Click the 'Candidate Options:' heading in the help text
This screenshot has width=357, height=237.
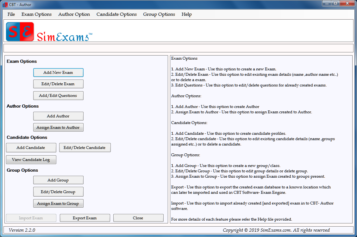(189, 123)
